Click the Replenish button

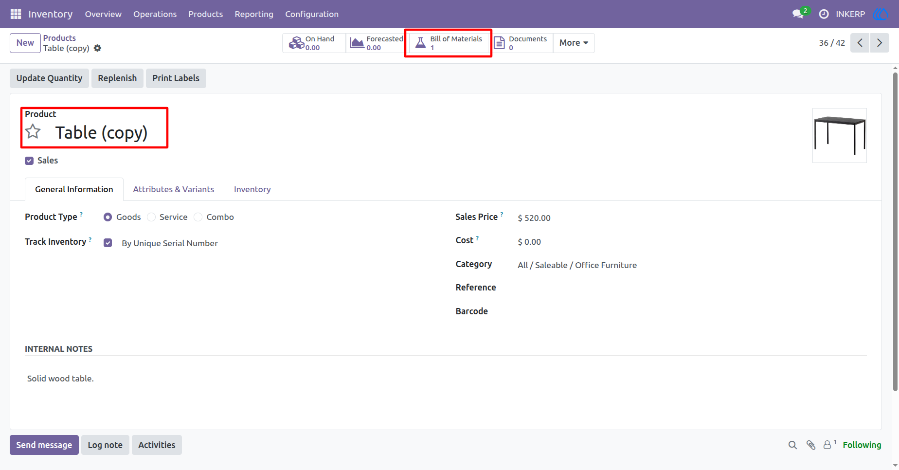coord(117,78)
